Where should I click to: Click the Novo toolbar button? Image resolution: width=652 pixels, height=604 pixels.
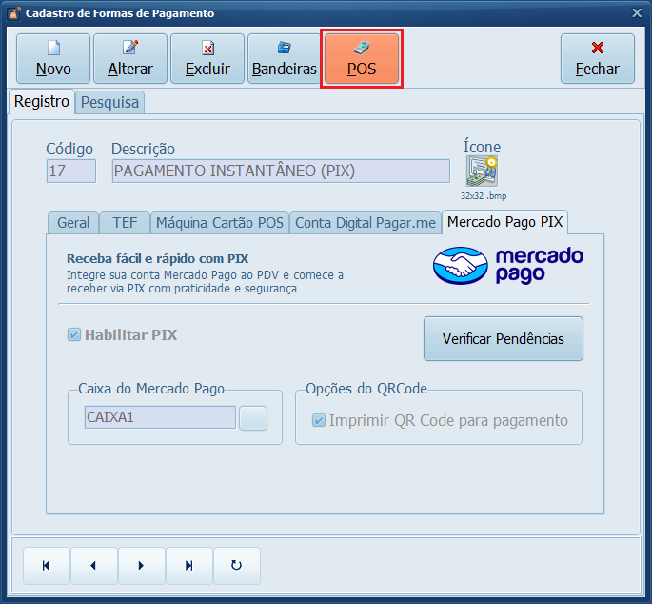(53, 59)
